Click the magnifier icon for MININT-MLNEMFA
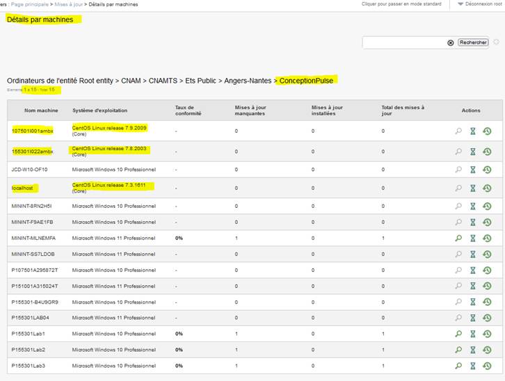Viewport: 505px width, 381px height. click(x=458, y=238)
